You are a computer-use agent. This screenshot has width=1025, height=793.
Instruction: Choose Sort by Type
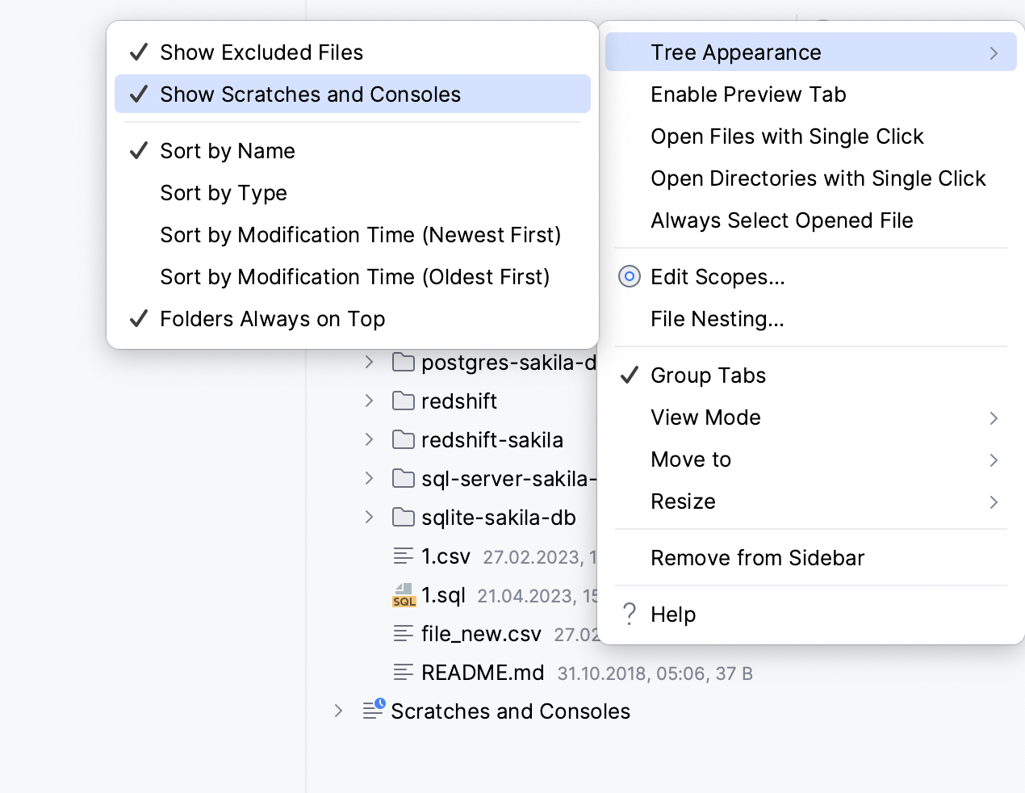tap(224, 193)
